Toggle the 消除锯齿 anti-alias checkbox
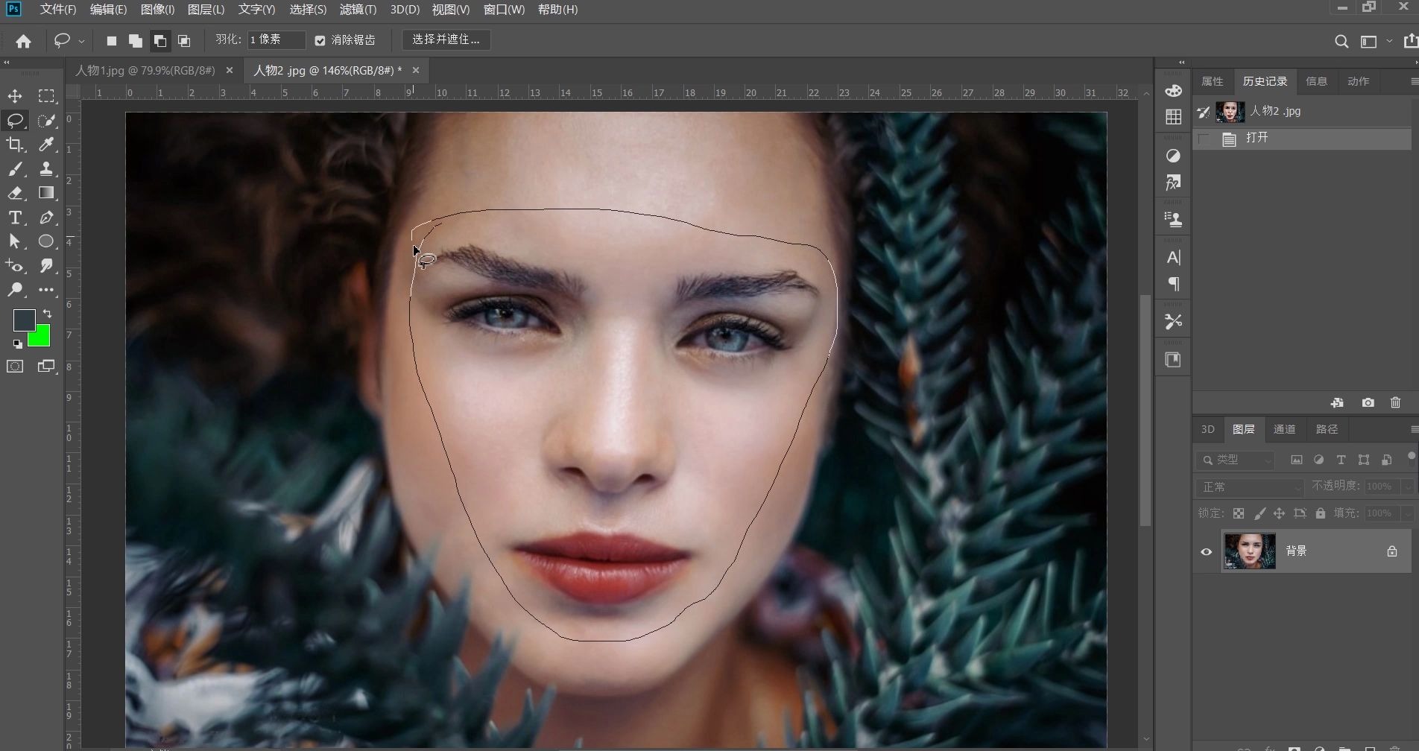This screenshot has width=1419, height=751. [x=320, y=40]
